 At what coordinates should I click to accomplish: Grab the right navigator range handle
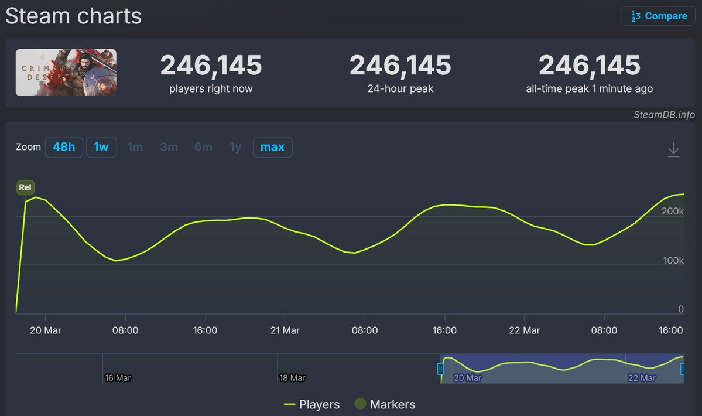[x=682, y=369]
